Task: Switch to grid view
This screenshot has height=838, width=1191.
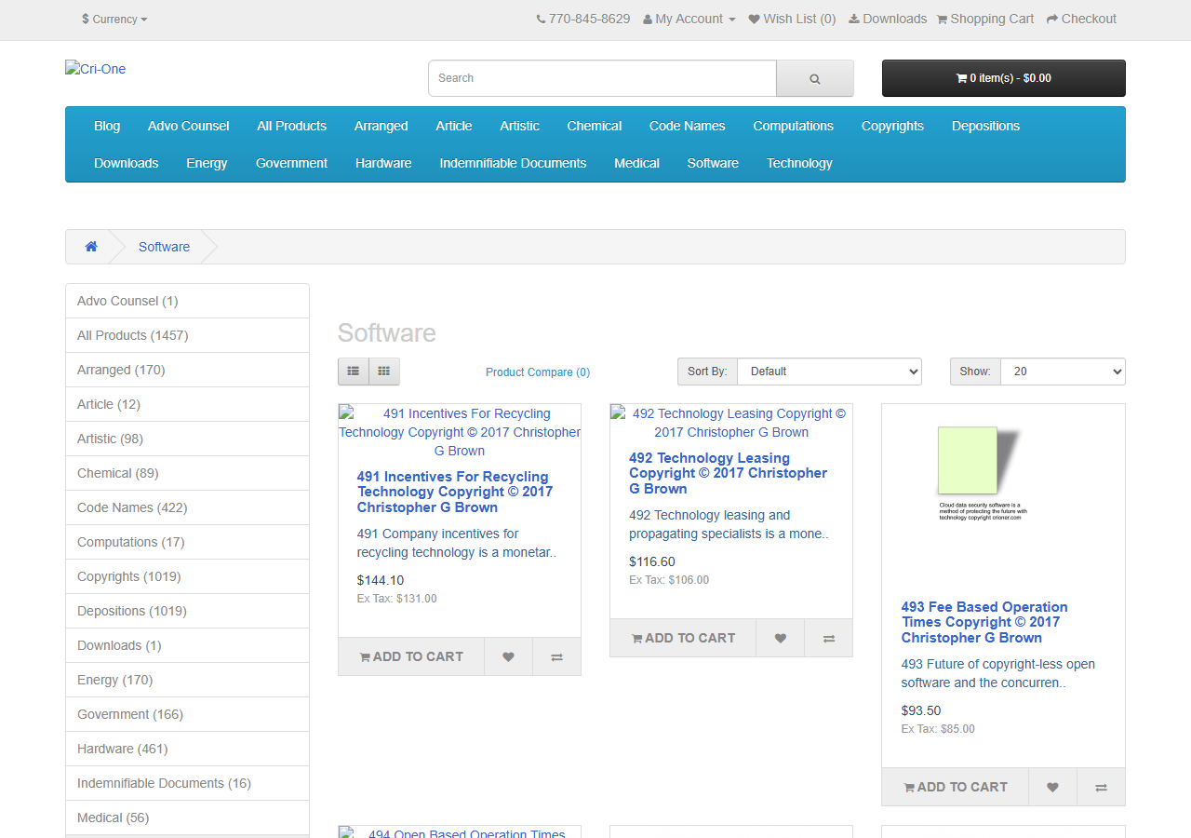Action: click(384, 372)
